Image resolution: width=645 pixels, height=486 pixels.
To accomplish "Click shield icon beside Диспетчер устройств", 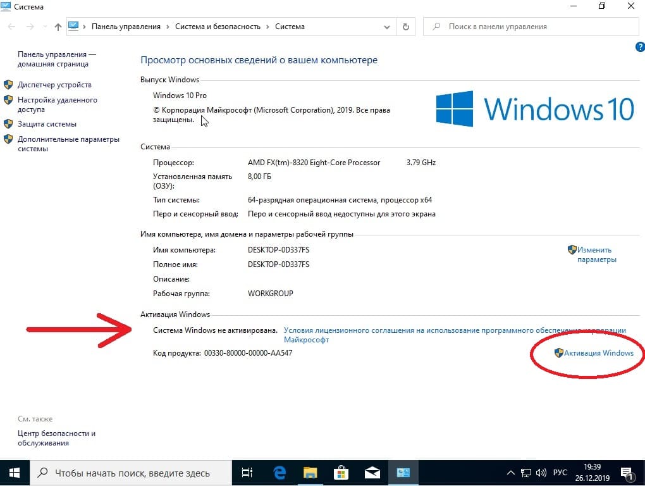I will 8,85.
